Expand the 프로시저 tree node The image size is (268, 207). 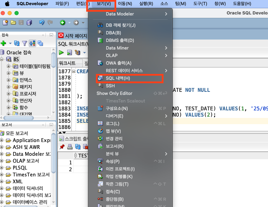[x=8, y=94]
